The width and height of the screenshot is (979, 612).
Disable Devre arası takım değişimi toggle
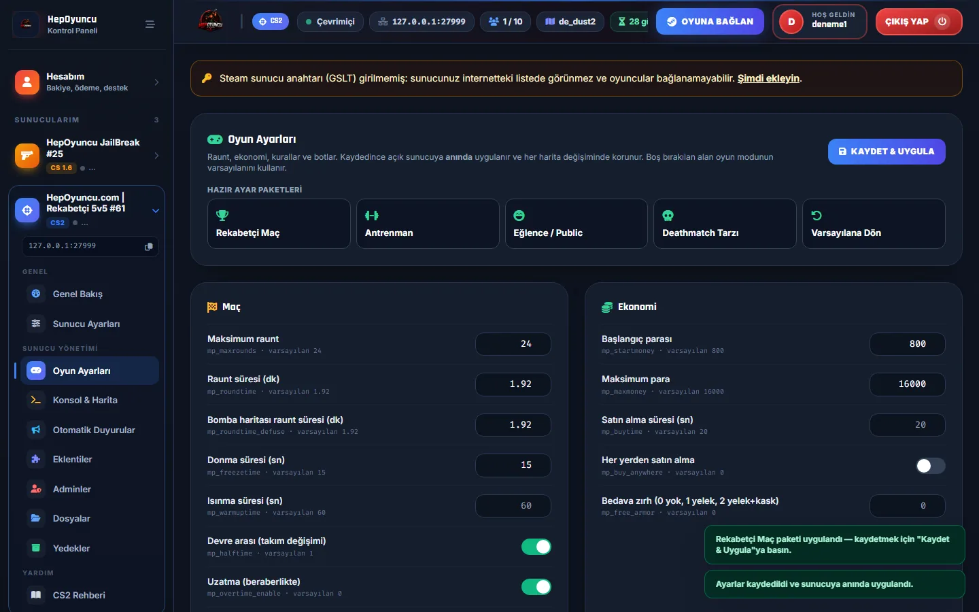[536, 547]
